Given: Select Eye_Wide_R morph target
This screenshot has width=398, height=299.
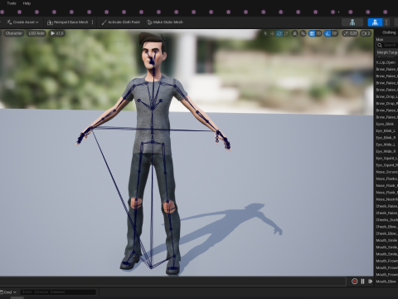Looking at the screenshot, I should 386,151.
